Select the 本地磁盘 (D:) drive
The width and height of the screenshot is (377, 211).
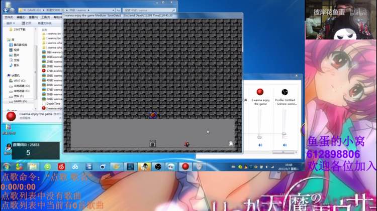[19, 86]
